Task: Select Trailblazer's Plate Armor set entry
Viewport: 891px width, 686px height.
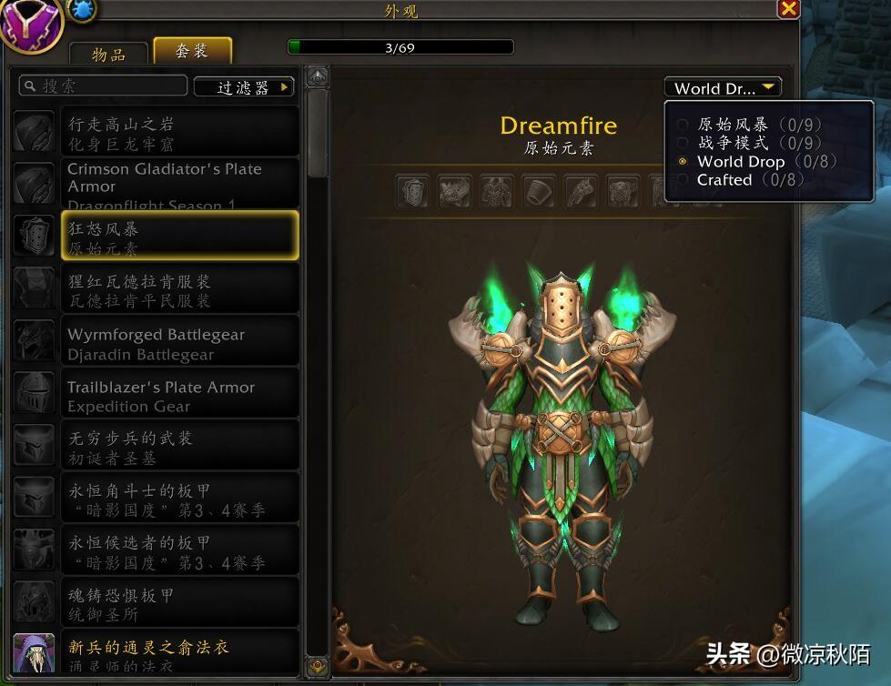Action: point(180,395)
